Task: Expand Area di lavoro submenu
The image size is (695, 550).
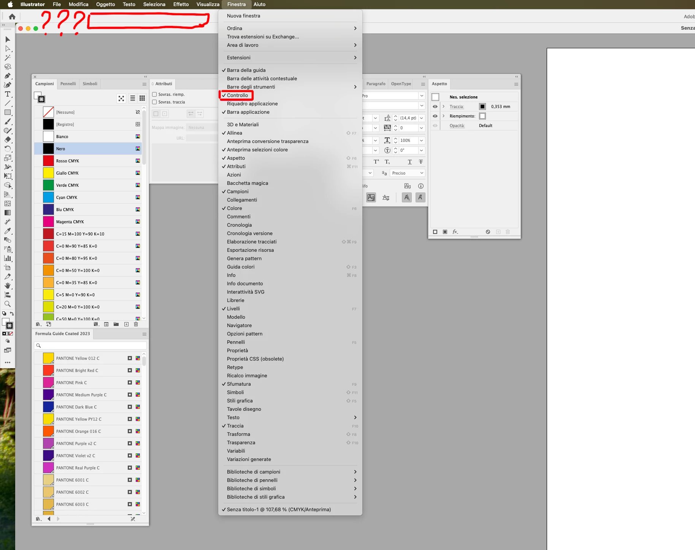Action: pyautogui.click(x=290, y=45)
